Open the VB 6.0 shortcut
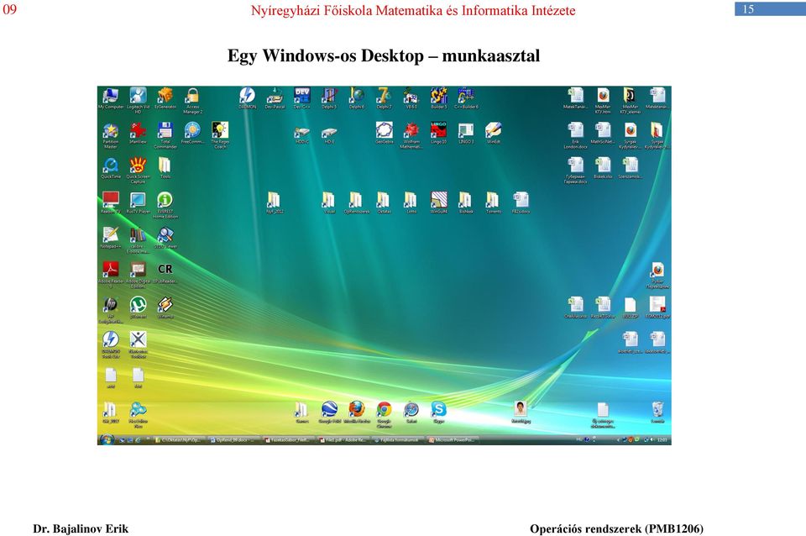The width and height of the screenshot is (806, 536). pos(411,99)
